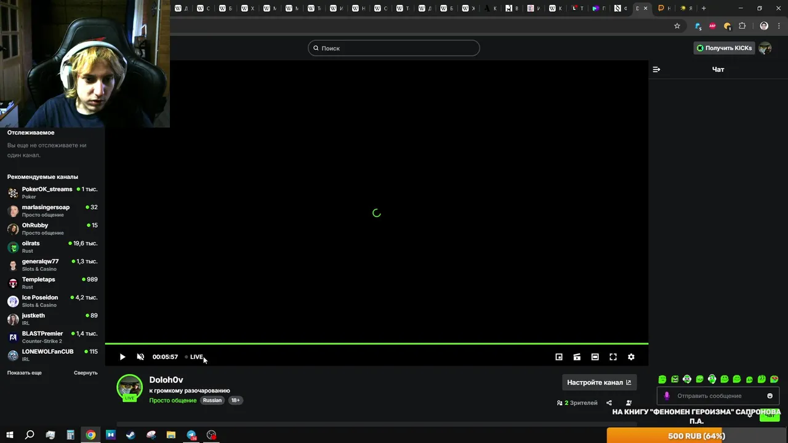Open the yellow extension with badge 1
The width and height of the screenshot is (788, 443).
pos(727,26)
